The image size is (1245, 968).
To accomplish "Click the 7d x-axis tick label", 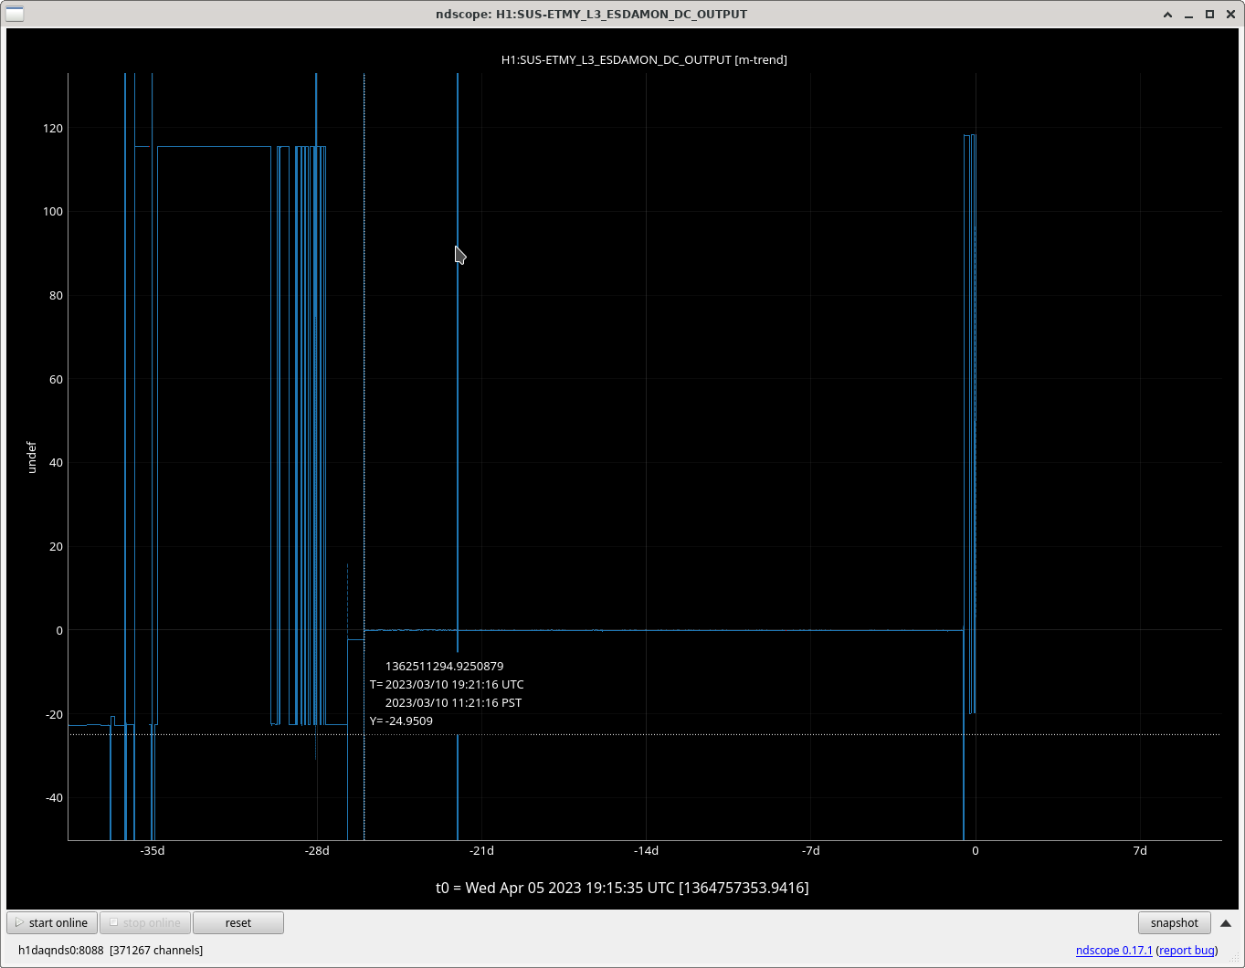I will 1140,850.
